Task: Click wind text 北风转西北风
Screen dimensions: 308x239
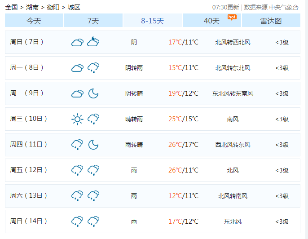Action: click(233, 42)
